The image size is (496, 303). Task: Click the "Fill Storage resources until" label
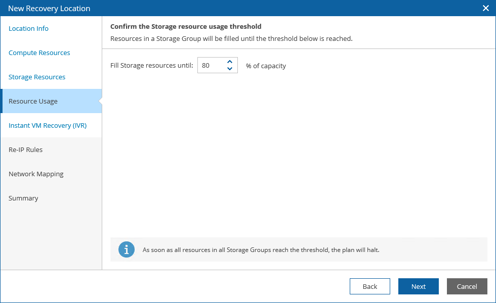click(x=152, y=66)
